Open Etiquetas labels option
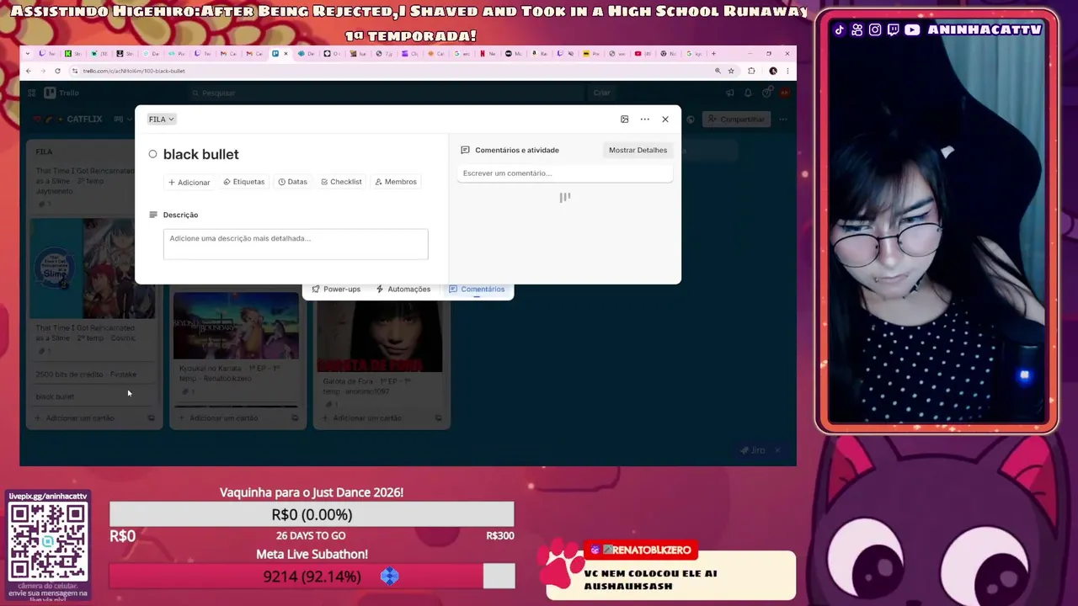Image resolution: width=1078 pixels, height=606 pixels. click(x=244, y=182)
